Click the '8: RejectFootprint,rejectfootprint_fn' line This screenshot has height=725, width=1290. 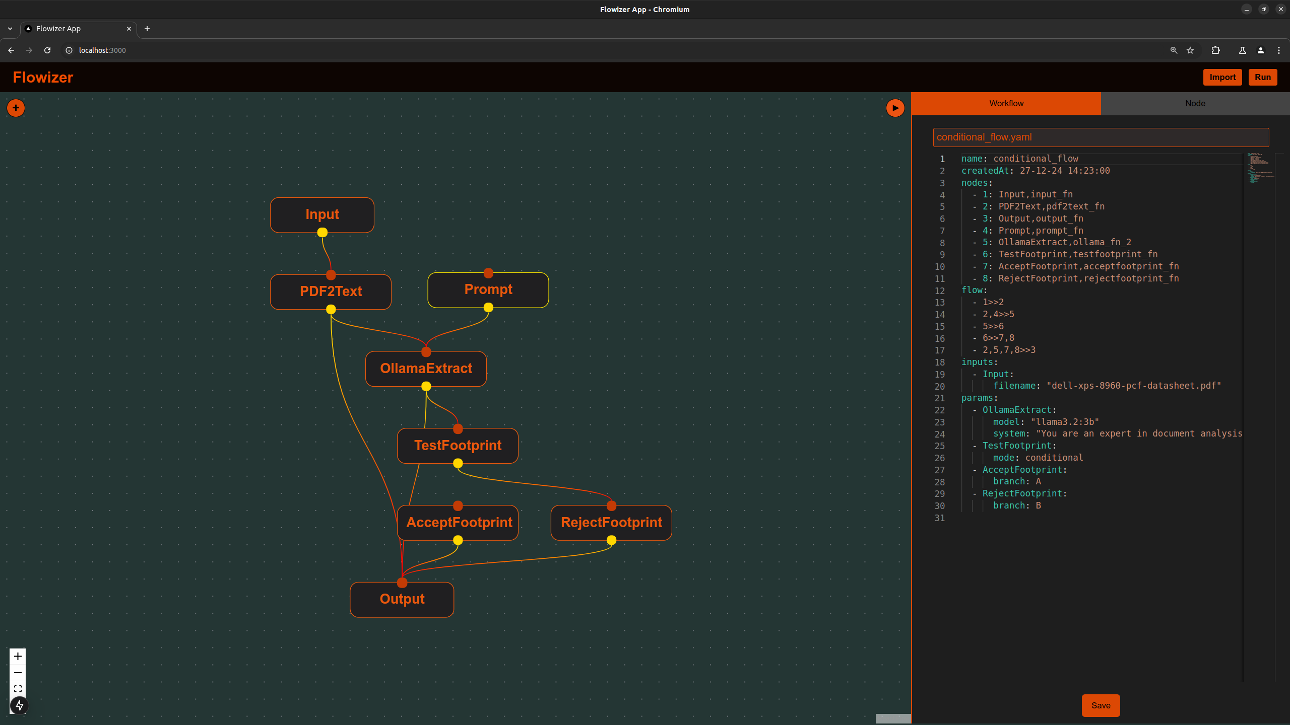coord(1075,278)
